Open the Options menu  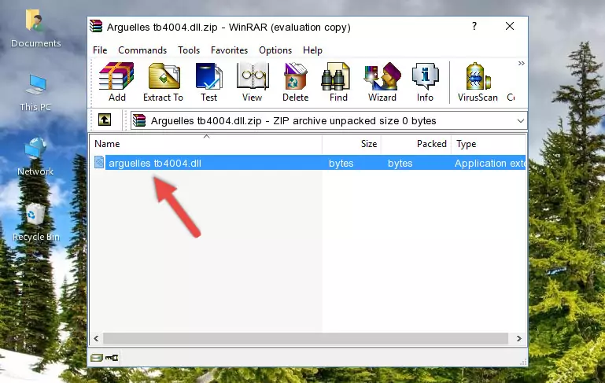tap(275, 50)
